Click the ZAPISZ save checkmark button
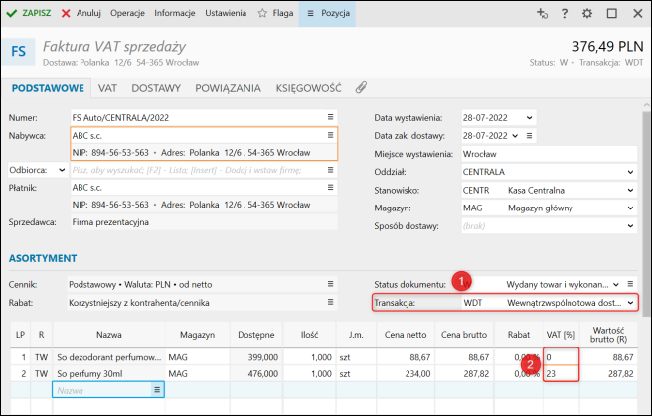 [30, 14]
